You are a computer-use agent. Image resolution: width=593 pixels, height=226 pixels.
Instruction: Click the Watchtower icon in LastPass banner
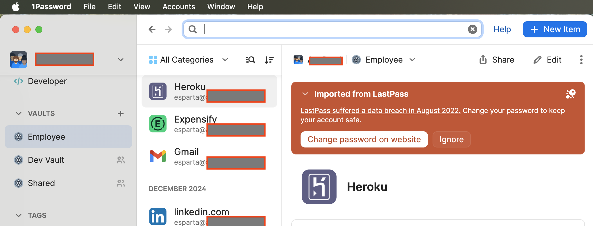[x=571, y=94]
